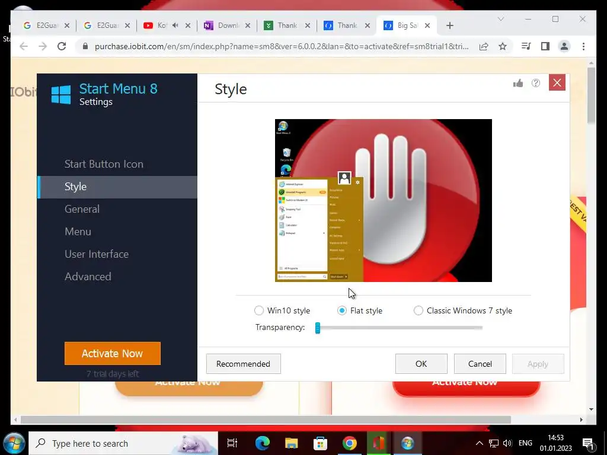607x455 pixels.
Task: Open Task View on the taskbar
Action: tap(232, 443)
